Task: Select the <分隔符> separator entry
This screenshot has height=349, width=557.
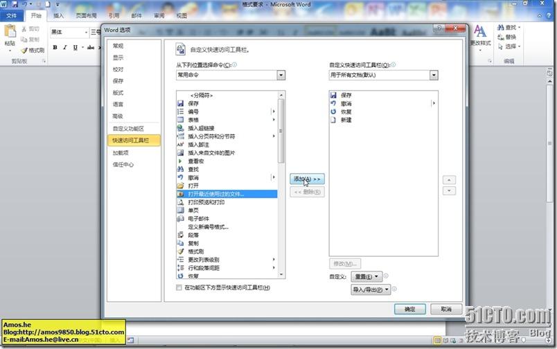Action: coord(227,95)
